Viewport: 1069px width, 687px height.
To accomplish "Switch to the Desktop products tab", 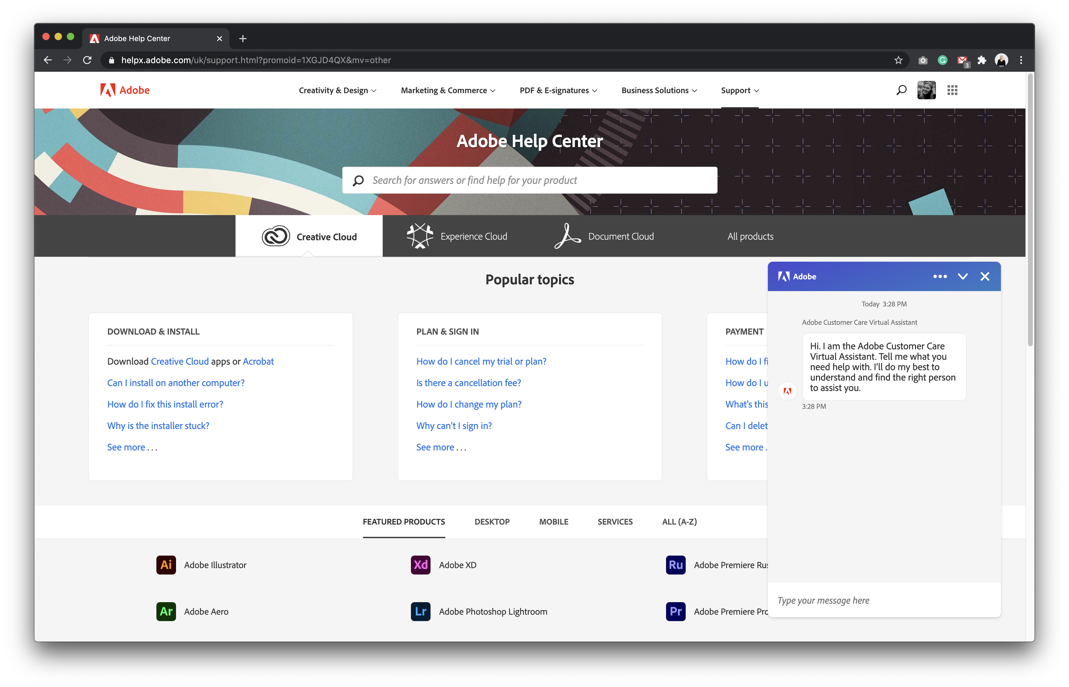I will [x=492, y=522].
